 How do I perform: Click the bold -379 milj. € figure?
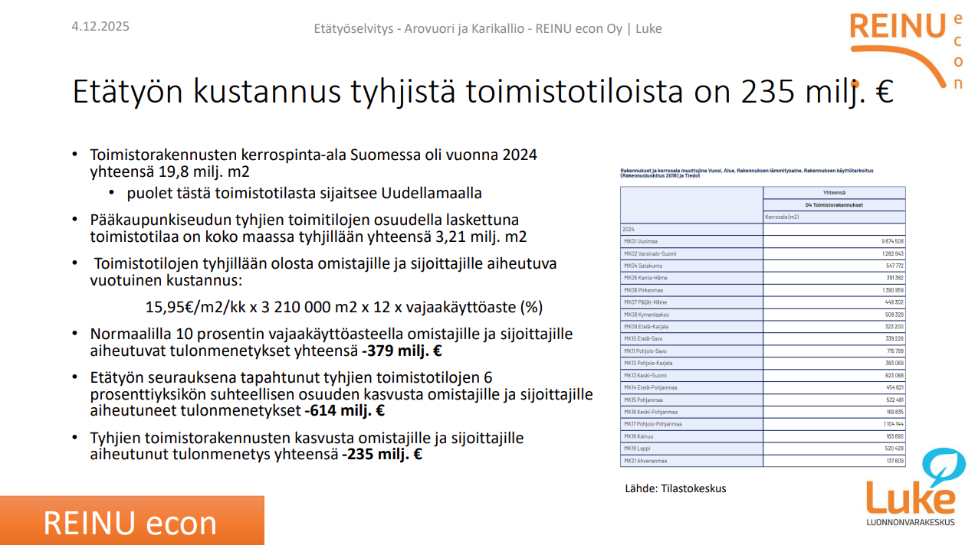pyautogui.click(x=402, y=352)
